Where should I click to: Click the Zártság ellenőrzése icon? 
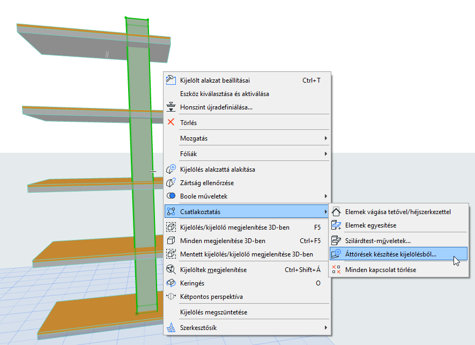(x=171, y=182)
